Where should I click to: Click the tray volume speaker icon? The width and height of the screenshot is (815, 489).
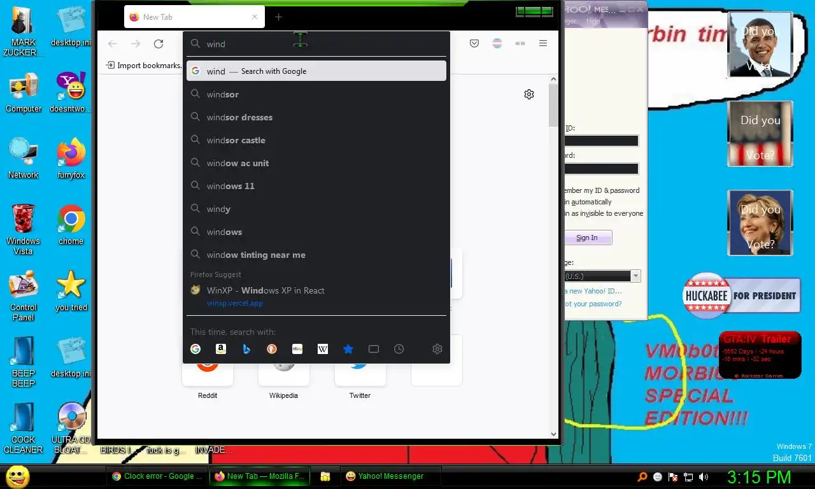tap(704, 477)
